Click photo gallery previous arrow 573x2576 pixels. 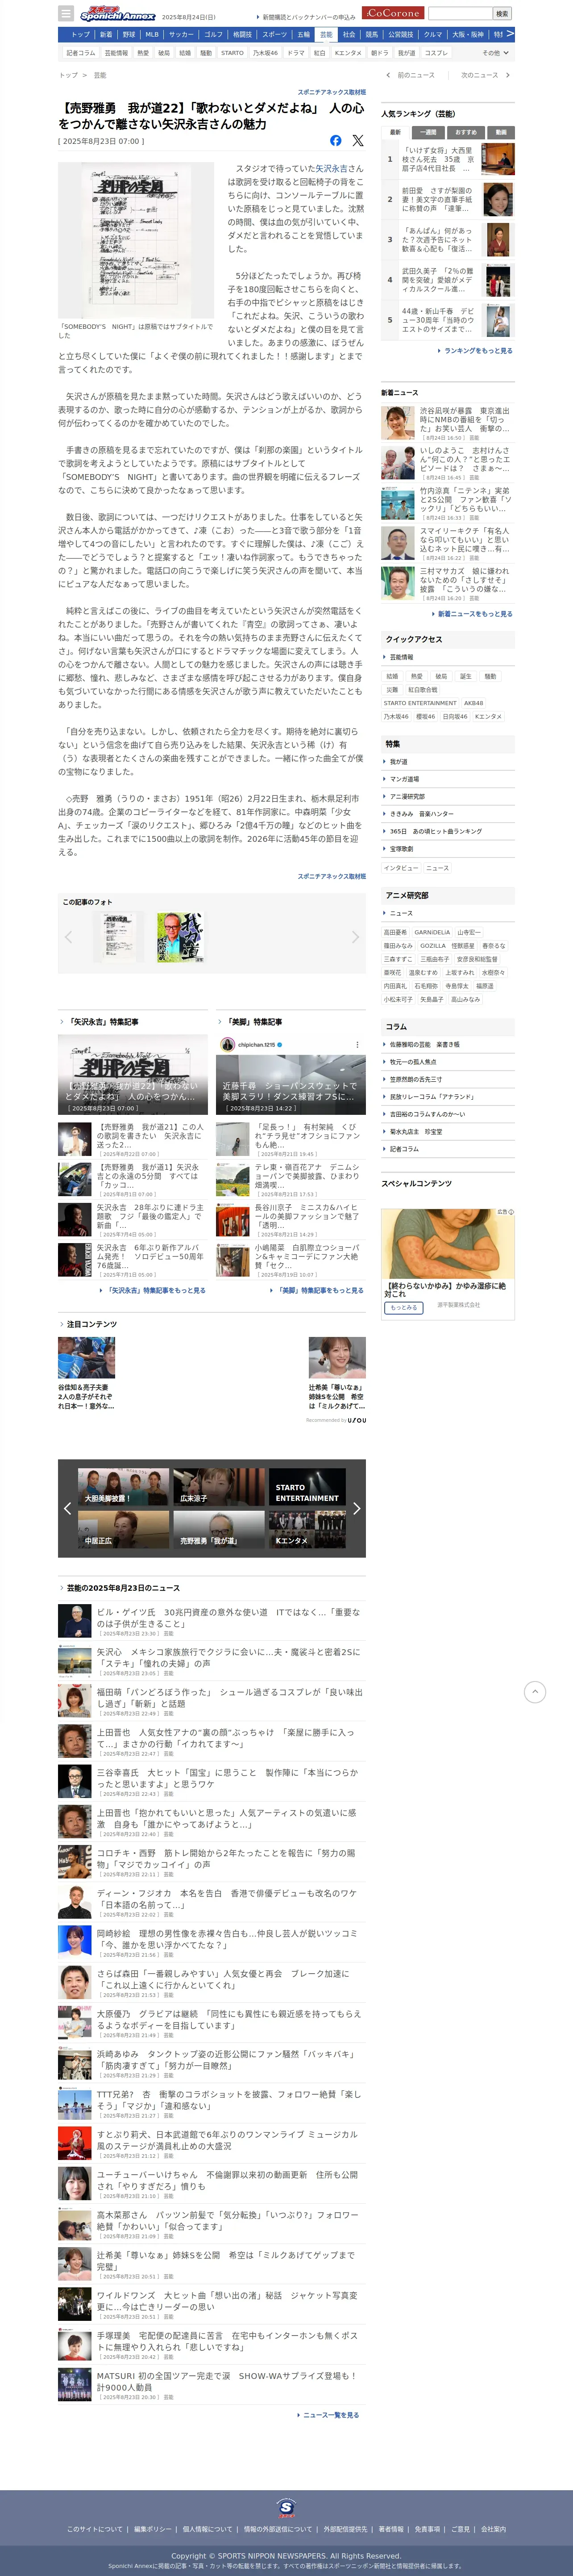[69, 937]
